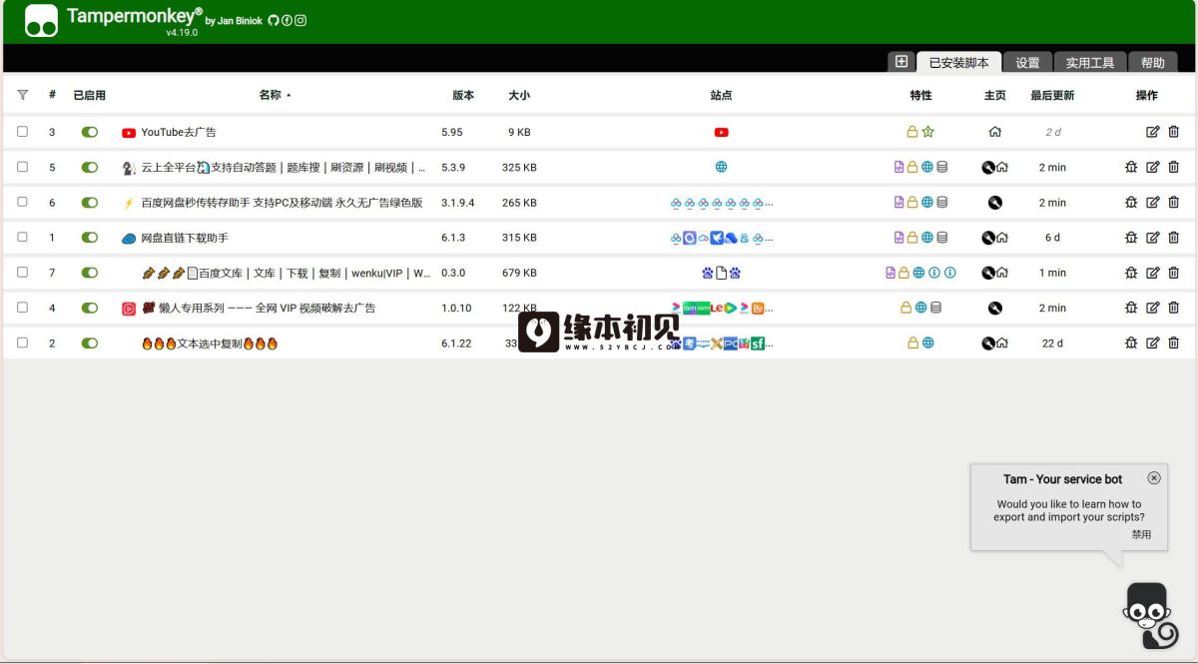
Task: Switch off the 懒人专用系列 script
Action: coord(90,308)
